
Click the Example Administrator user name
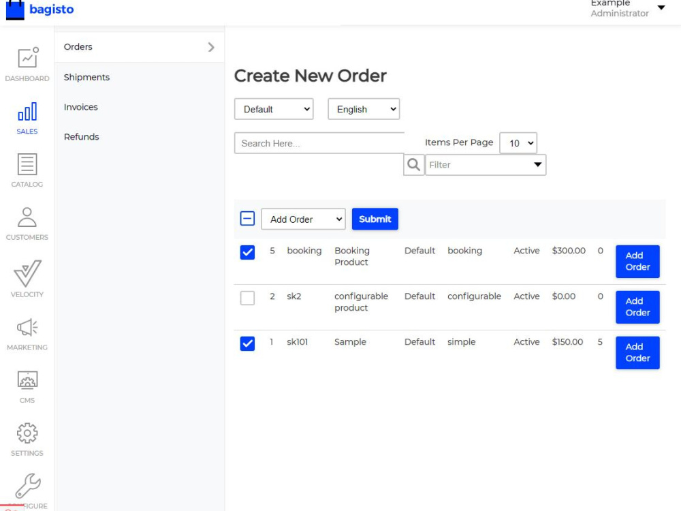(619, 8)
